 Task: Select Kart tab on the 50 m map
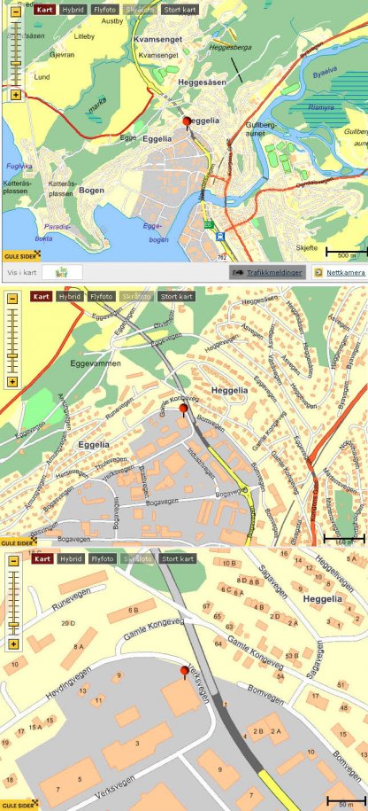click(42, 558)
